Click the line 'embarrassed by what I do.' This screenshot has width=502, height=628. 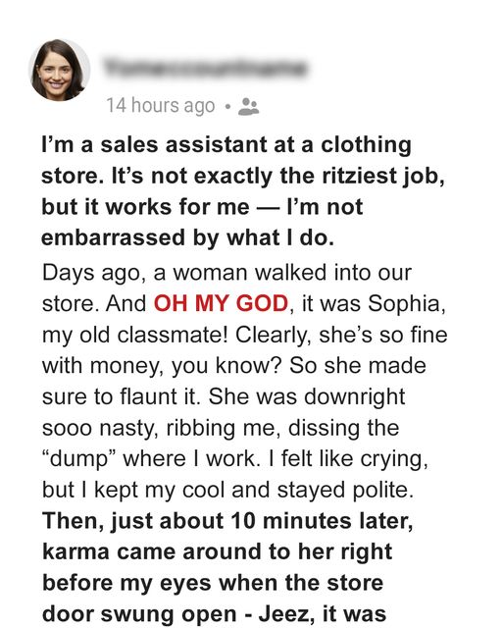click(x=187, y=237)
